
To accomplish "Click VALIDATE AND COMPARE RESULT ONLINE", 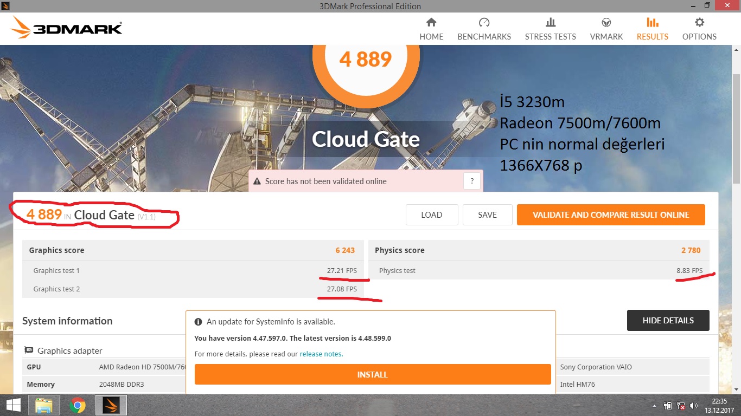I will coord(611,215).
